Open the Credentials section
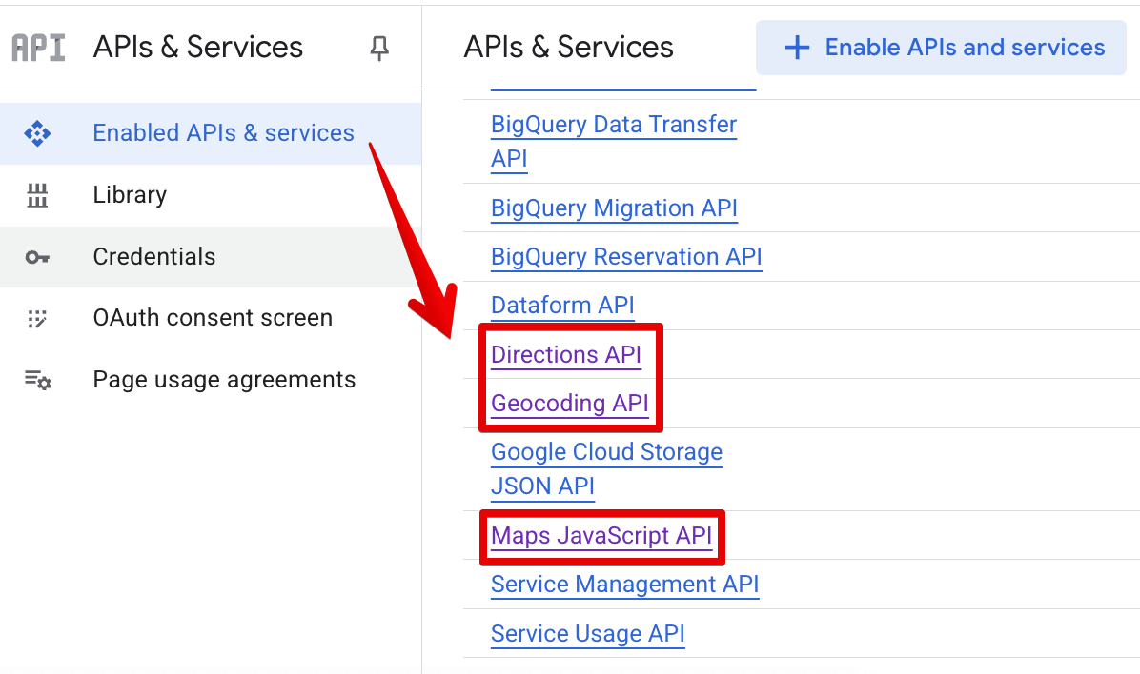 [210, 257]
